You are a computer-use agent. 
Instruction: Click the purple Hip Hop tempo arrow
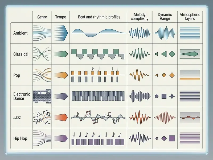(x=61, y=138)
